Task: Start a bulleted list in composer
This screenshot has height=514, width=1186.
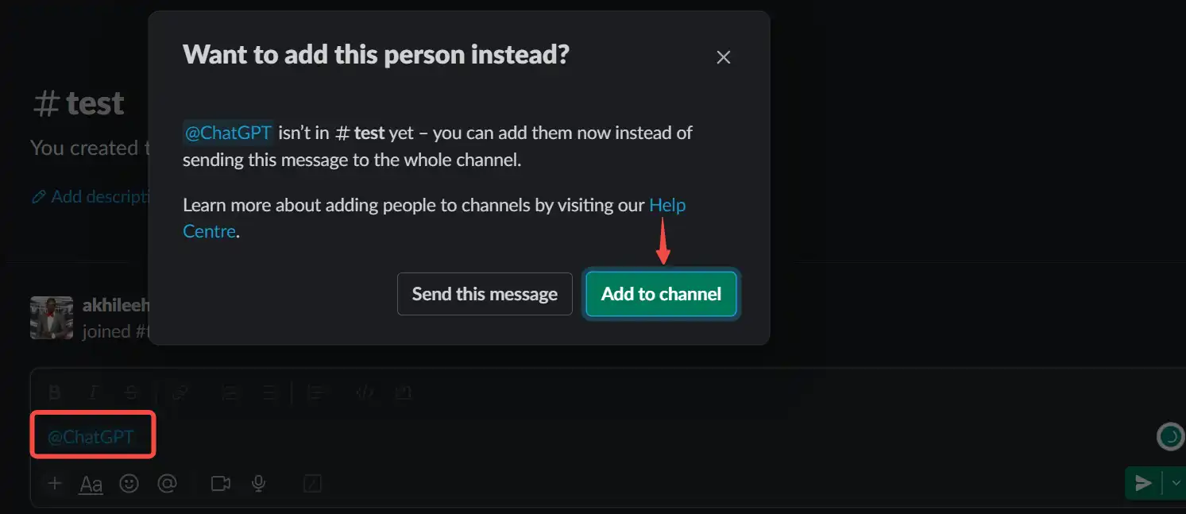Action: [268, 392]
